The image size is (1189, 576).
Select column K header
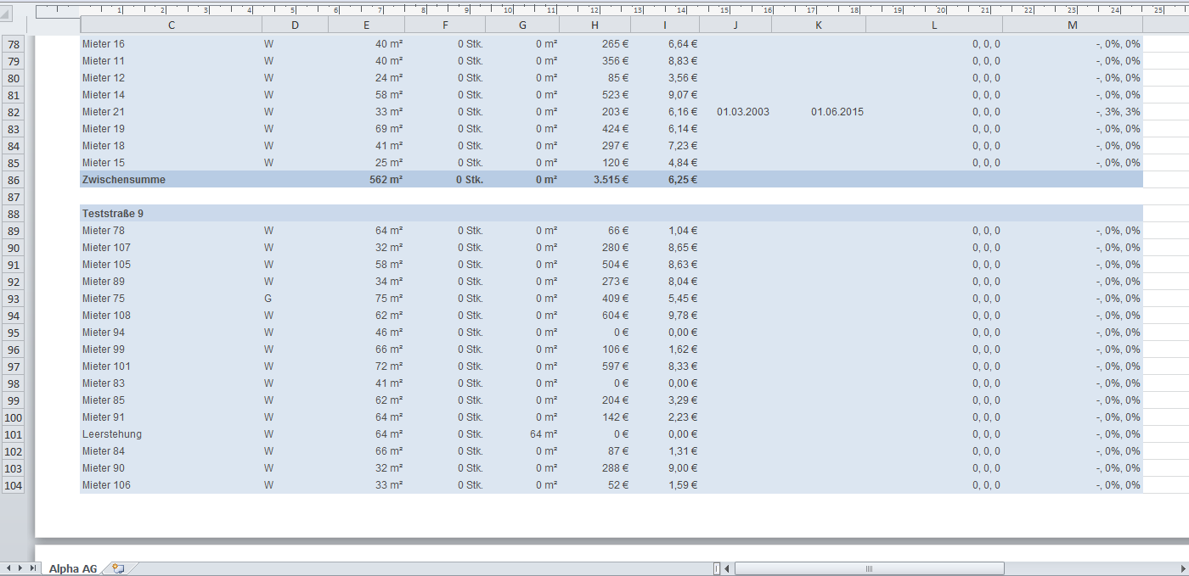point(819,25)
